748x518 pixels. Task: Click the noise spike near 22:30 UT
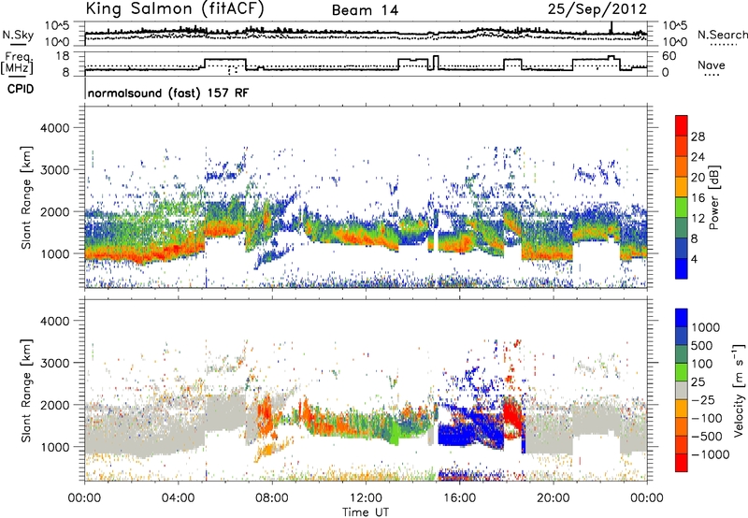(x=611, y=27)
